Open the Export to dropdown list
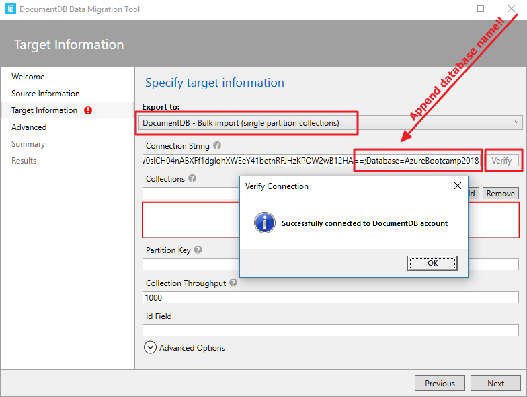The width and height of the screenshot is (527, 397). click(x=331, y=122)
